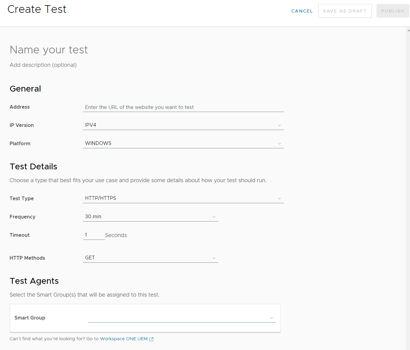
Task: Click the IP Version label
Action: 22,125
